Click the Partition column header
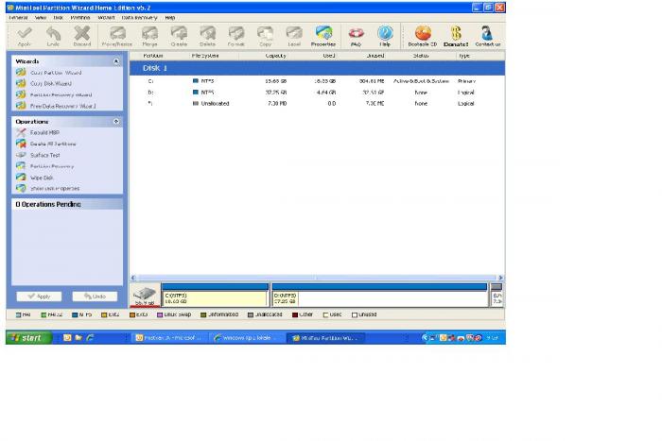Image resolution: width=662 pixels, height=441 pixels. pyautogui.click(x=153, y=56)
